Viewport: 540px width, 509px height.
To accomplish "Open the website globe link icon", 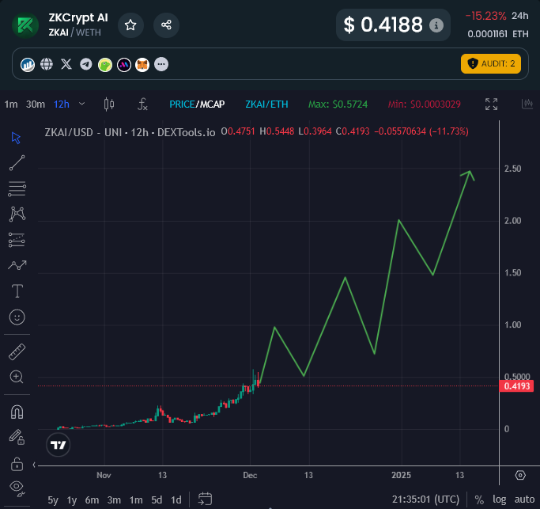I will pos(47,64).
